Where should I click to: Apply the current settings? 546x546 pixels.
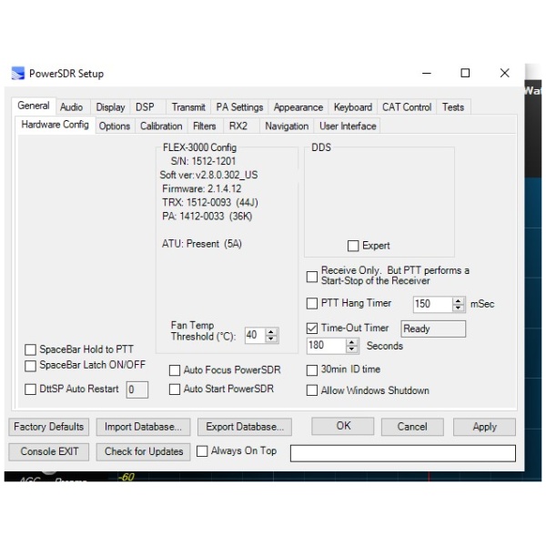click(484, 427)
